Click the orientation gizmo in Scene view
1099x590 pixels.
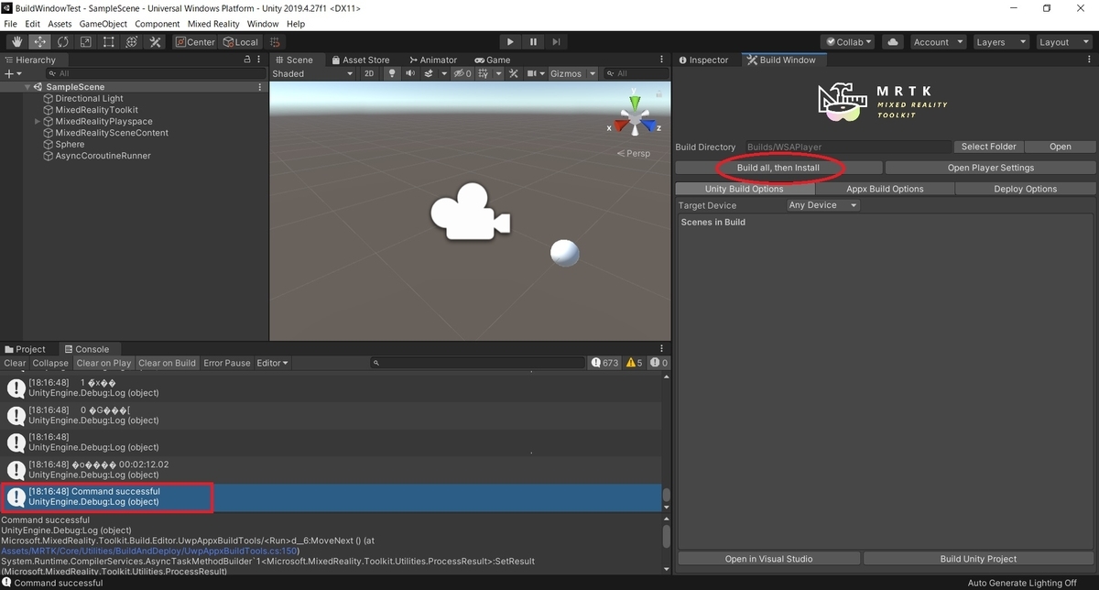pyautogui.click(x=634, y=117)
